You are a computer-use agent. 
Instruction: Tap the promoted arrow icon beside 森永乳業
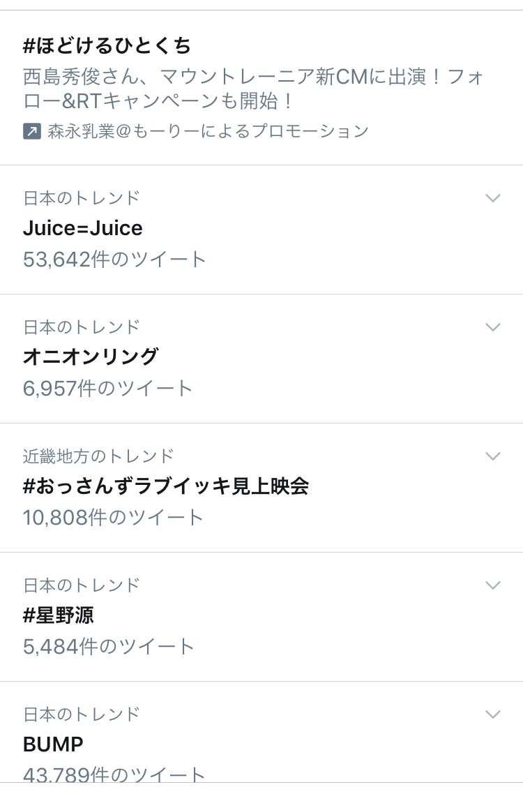point(32,132)
